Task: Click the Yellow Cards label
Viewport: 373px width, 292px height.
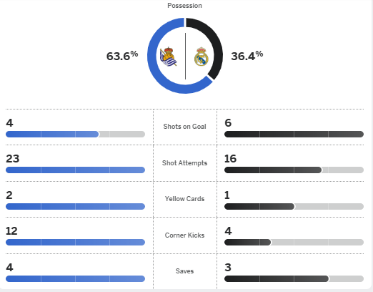Action: [x=184, y=199]
